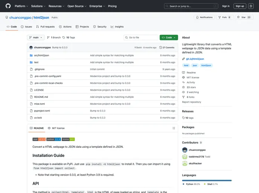The image size is (259, 193).
Task: Click the src/html2json folder icon
Action: coord(31,55)
